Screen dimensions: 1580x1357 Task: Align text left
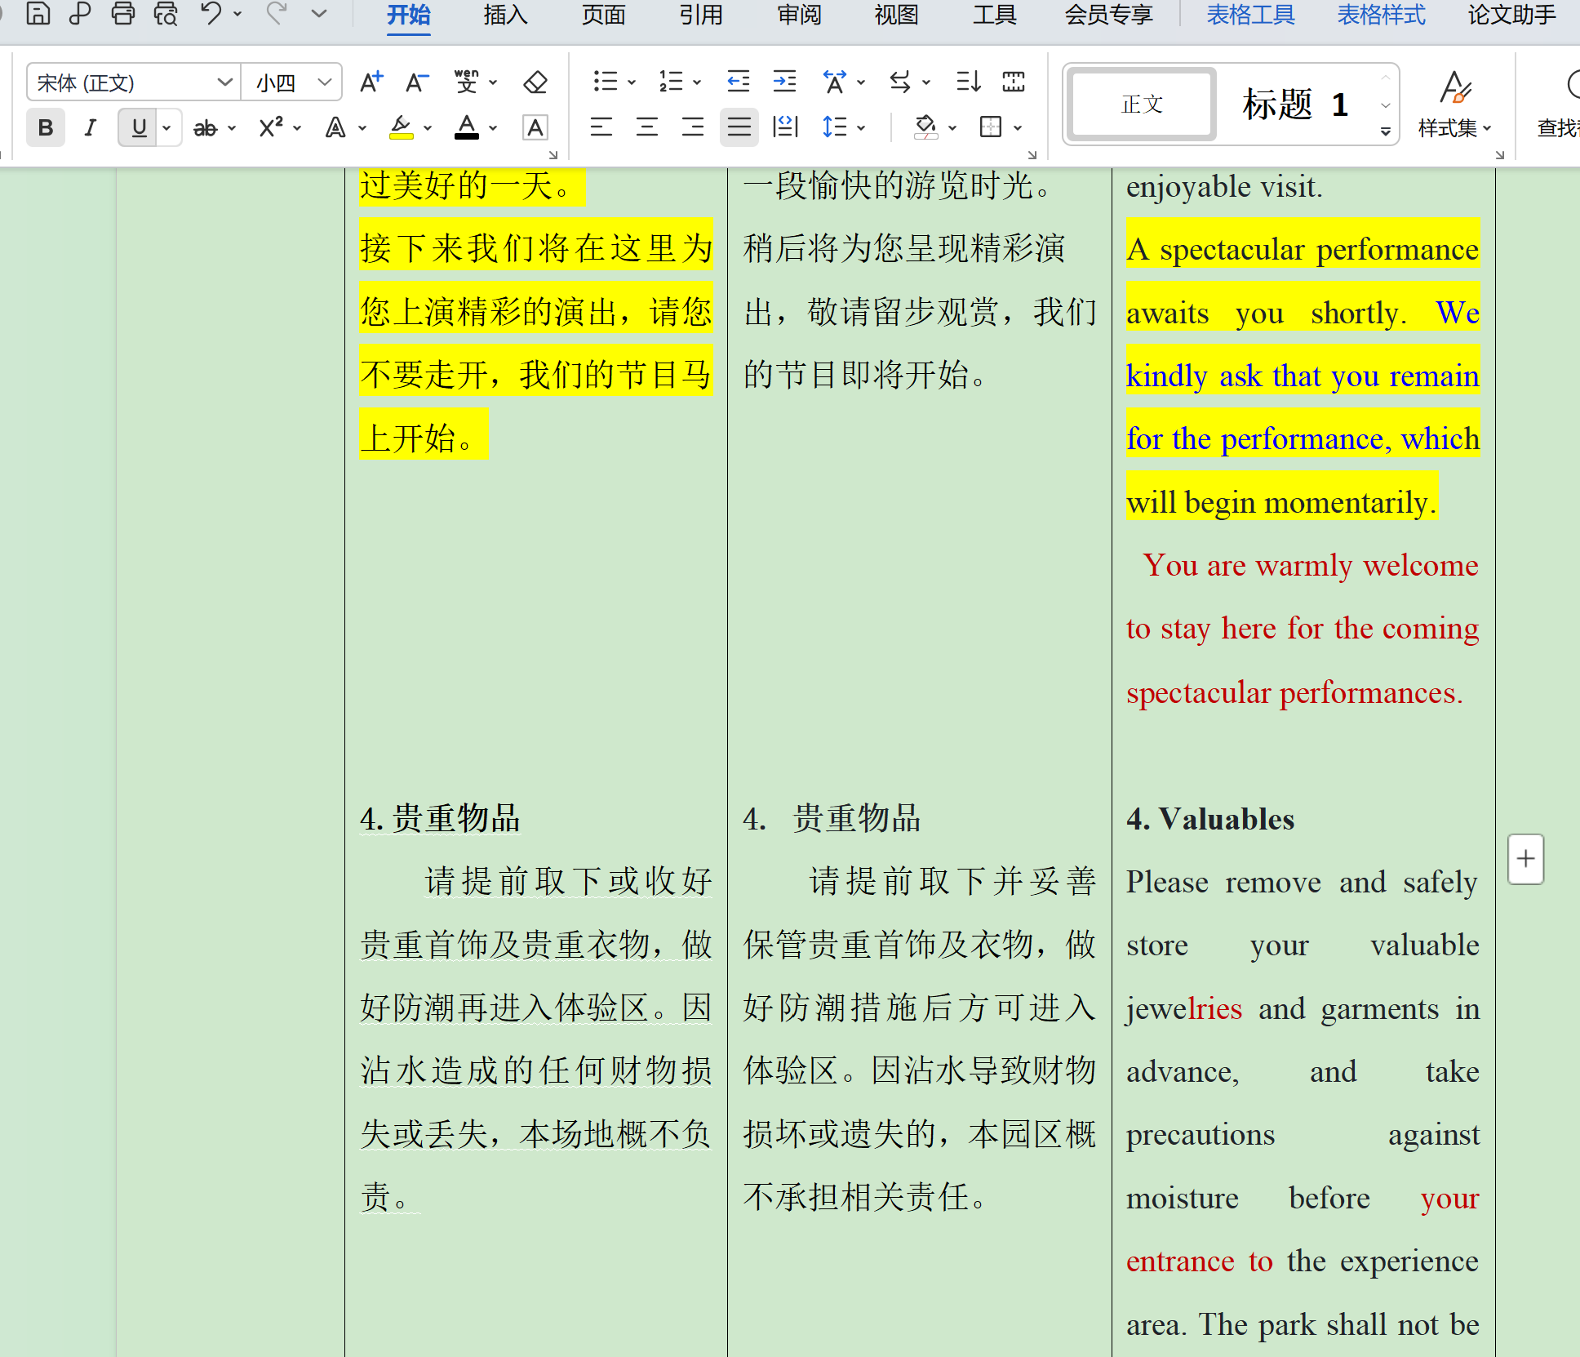pyautogui.click(x=601, y=127)
